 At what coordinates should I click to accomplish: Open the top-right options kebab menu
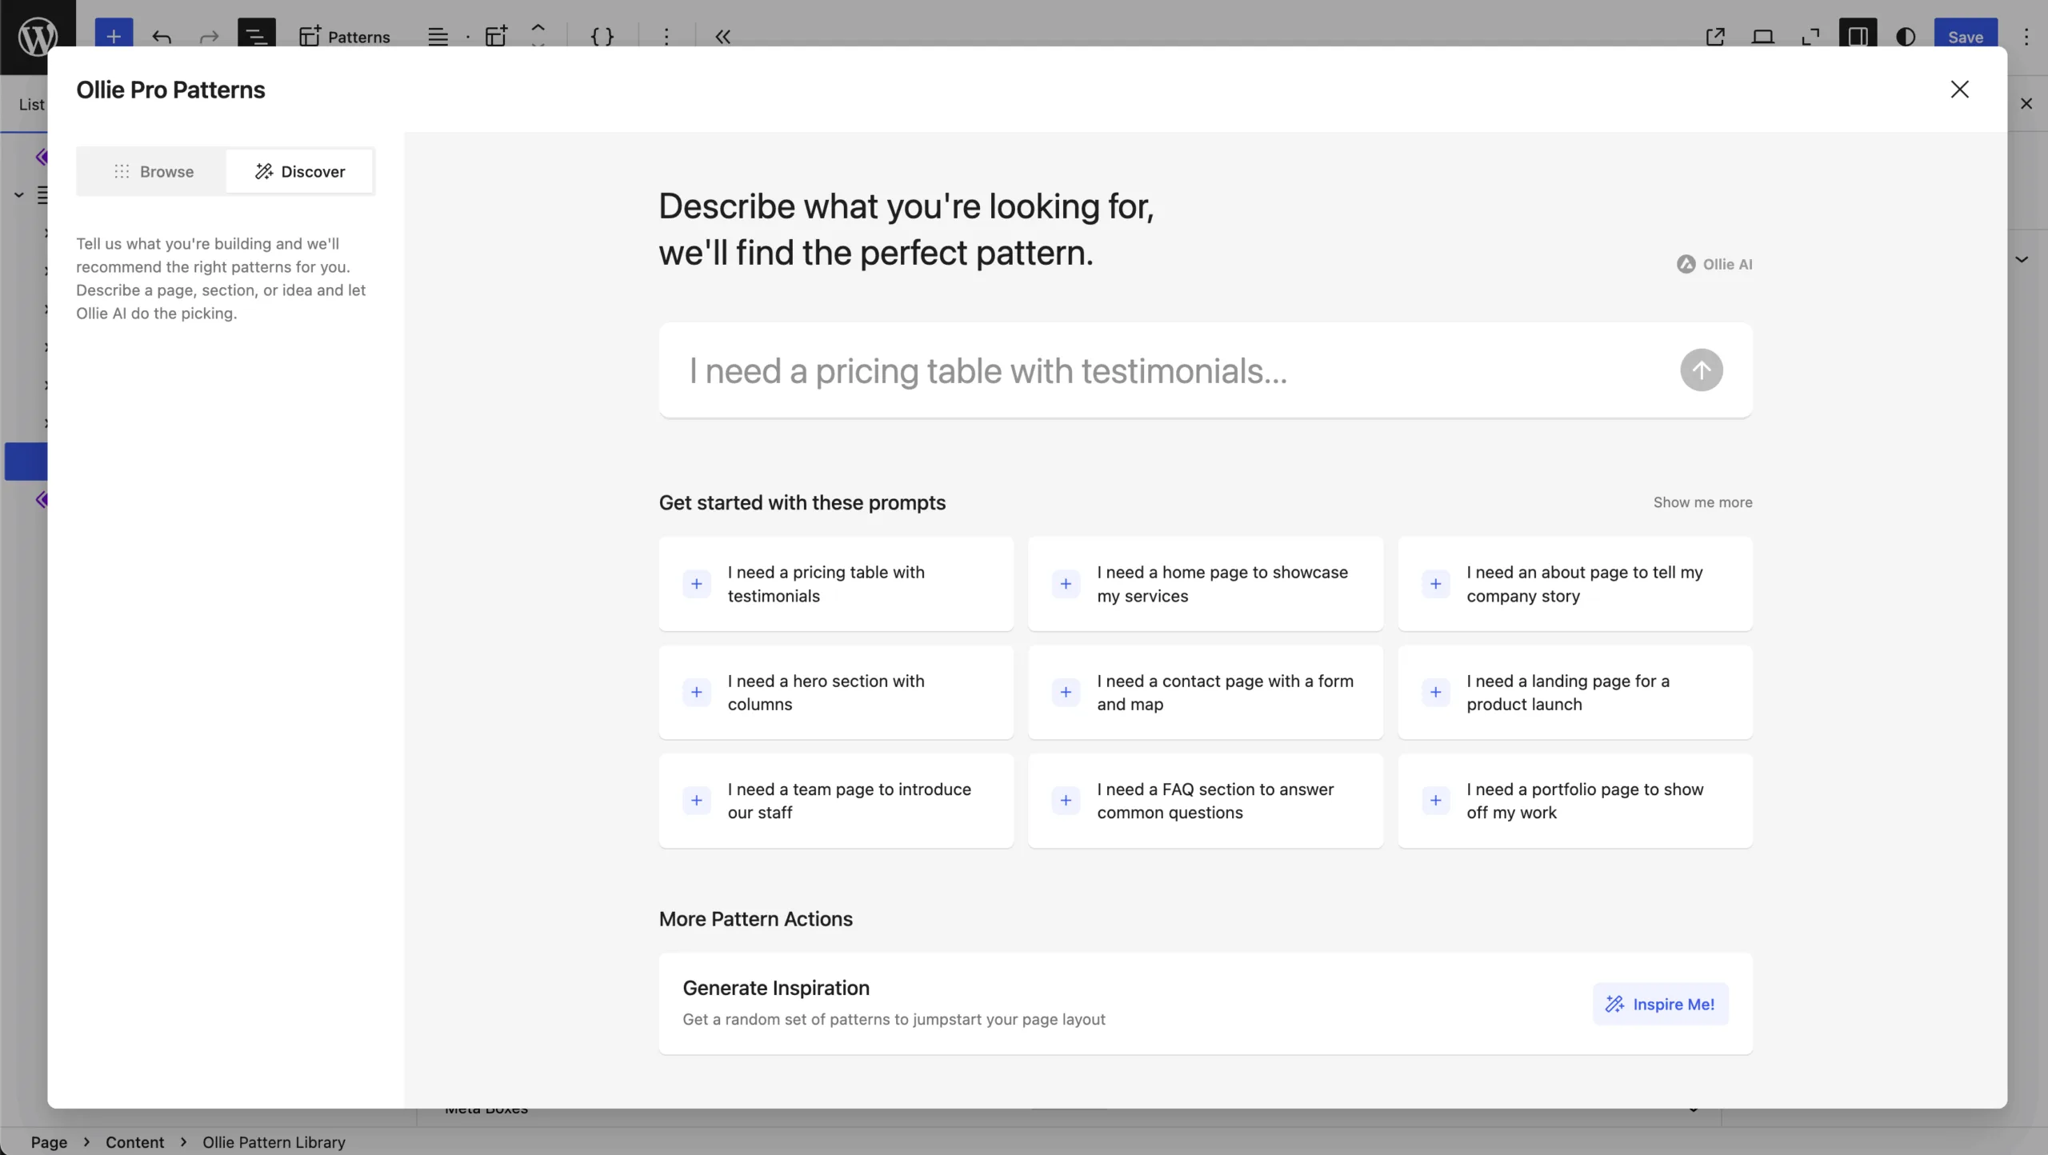[2026, 37]
